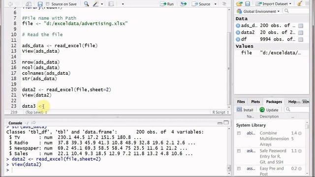The height and width of the screenshot is (177, 315).
Task: Expand the ads_d… data object arrow
Action: pyautogui.click(x=238, y=26)
